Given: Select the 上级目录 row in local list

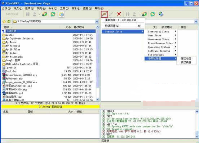Looking at the screenshot, I should (49, 31).
